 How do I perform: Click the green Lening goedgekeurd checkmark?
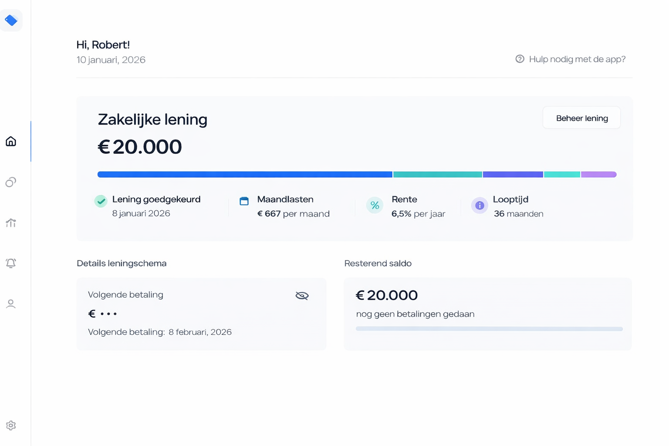tap(101, 201)
